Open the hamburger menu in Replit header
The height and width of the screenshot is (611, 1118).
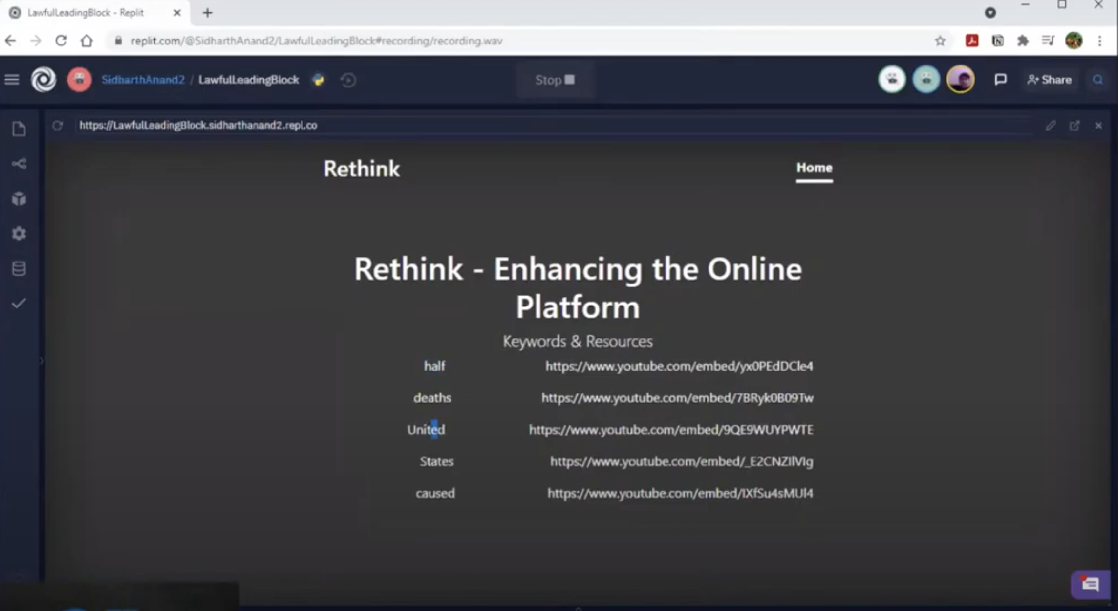[12, 80]
